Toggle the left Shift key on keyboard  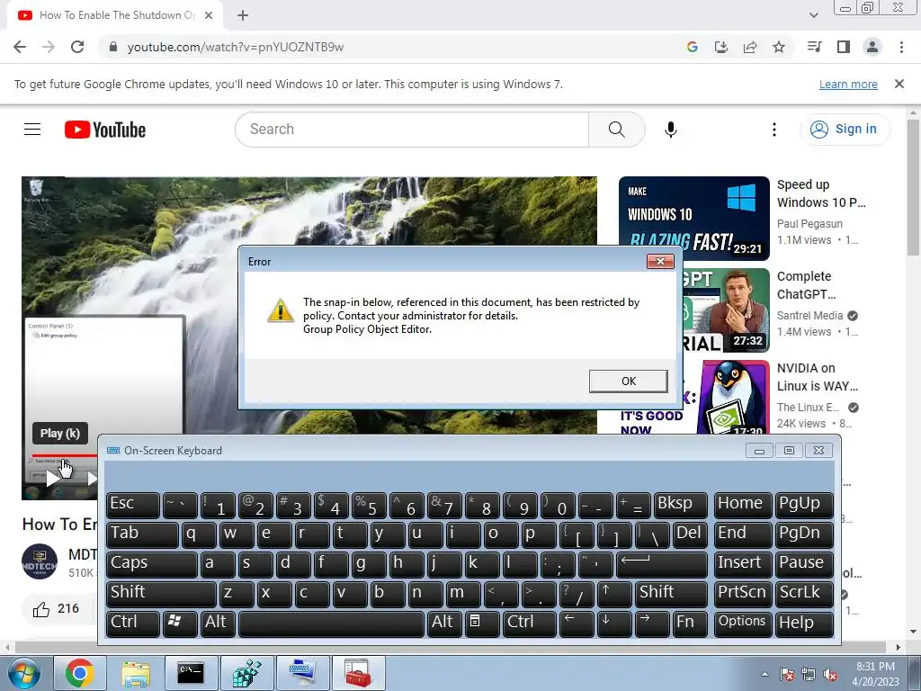[161, 594]
